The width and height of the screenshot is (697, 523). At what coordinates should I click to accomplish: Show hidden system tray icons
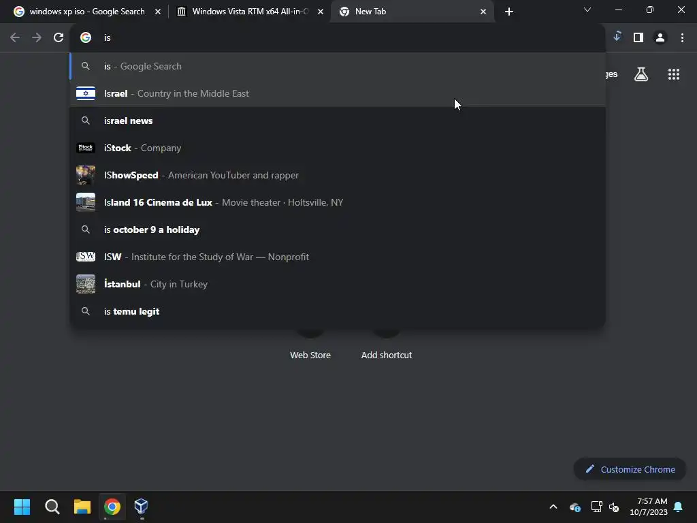tap(553, 507)
